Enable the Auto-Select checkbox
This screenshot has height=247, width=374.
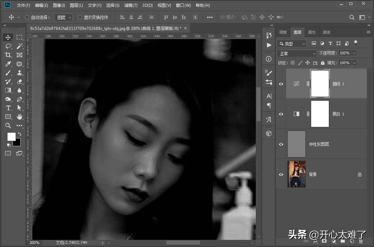27,17
